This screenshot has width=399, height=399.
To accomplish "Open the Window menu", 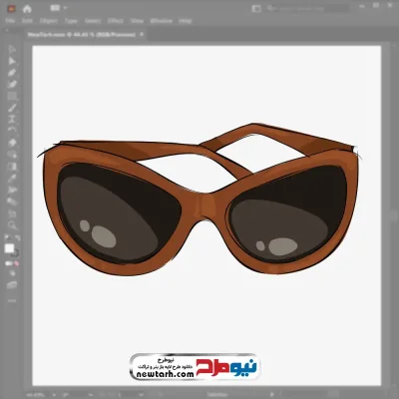I will [162, 21].
